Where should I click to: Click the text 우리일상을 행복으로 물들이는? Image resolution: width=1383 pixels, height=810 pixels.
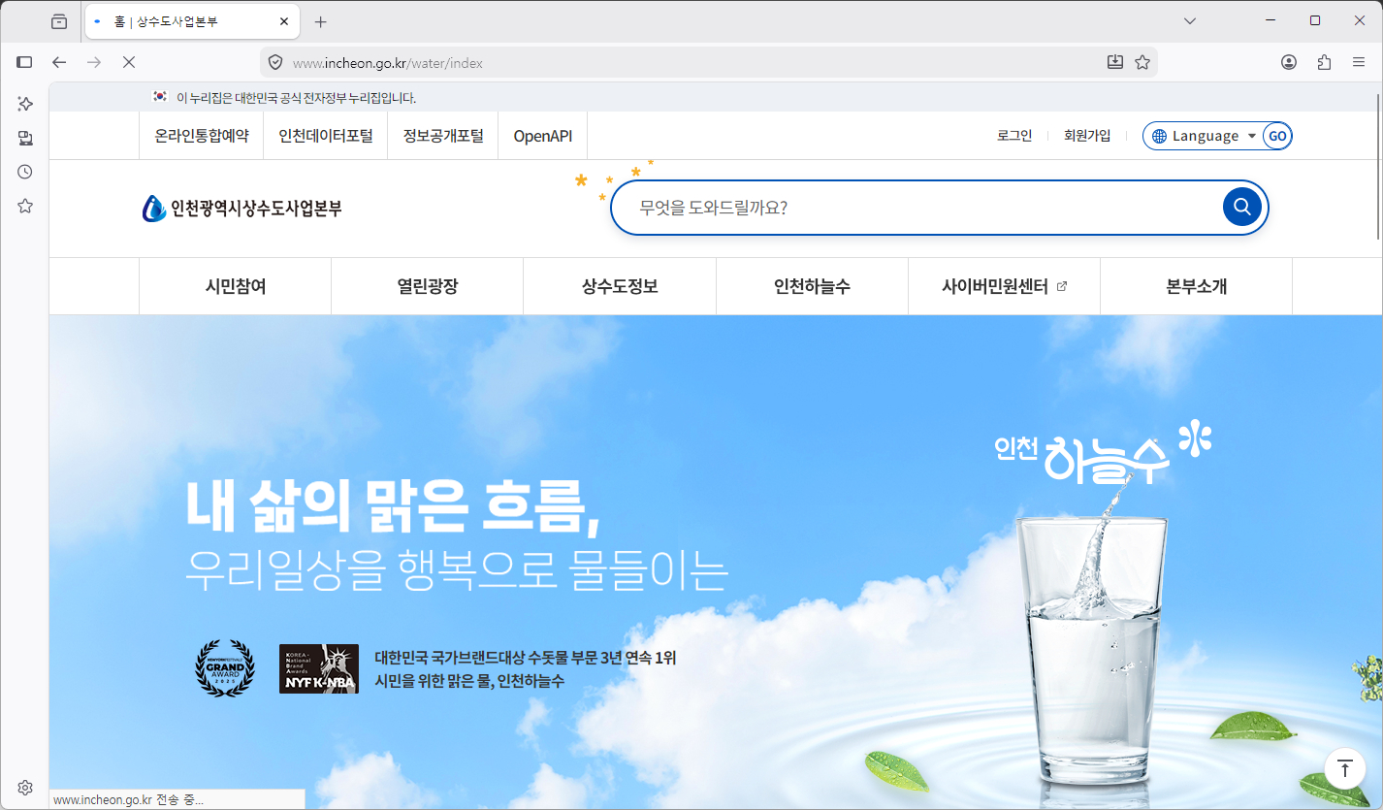[x=456, y=572]
